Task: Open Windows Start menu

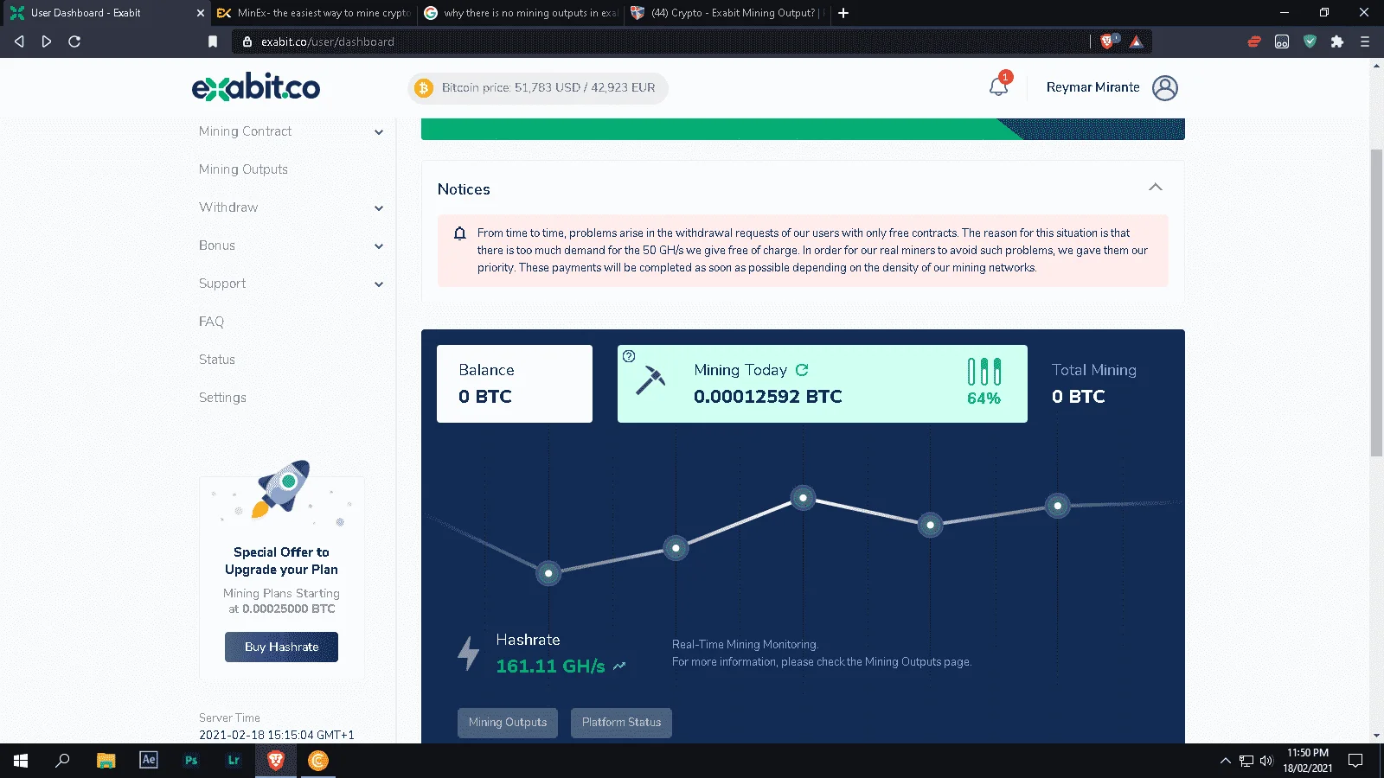Action: pos(21,761)
